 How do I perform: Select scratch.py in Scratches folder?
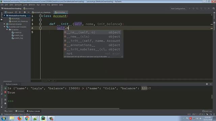[x=17, y=33]
